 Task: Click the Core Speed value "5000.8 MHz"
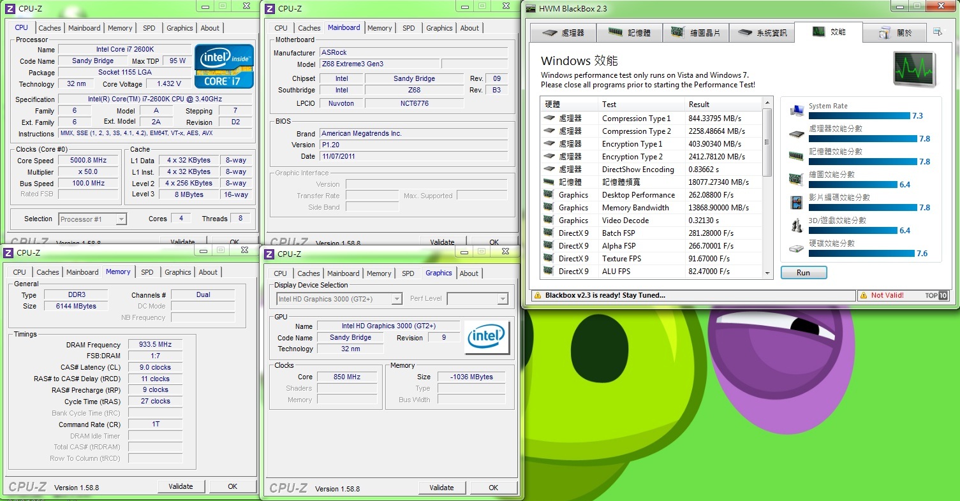(x=88, y=161)
